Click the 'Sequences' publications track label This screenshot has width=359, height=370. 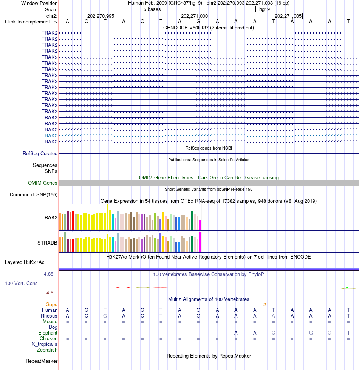[x=45, y=165]
